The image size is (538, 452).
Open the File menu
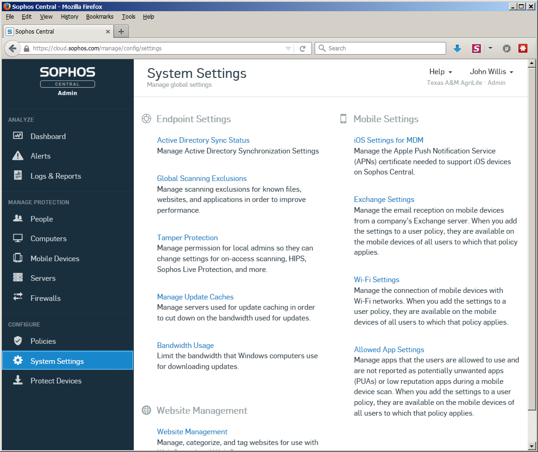10,16
